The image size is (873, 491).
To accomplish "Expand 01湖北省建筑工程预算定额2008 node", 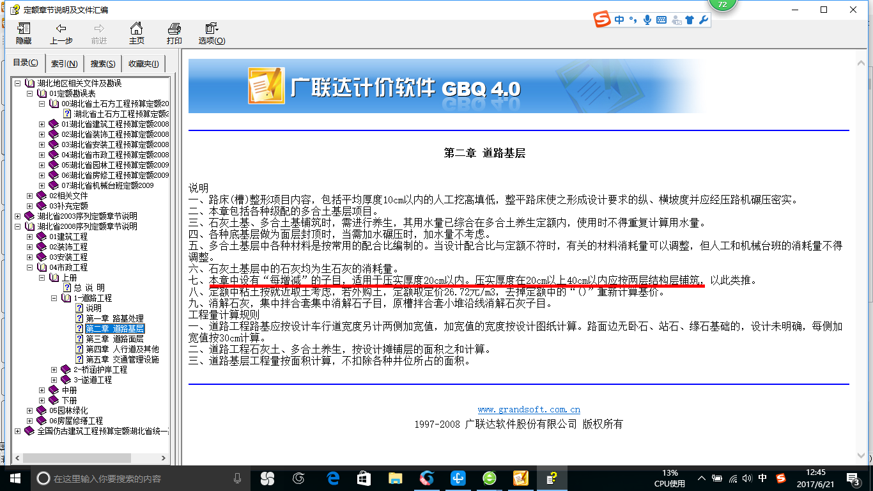I will pos(42,124).
